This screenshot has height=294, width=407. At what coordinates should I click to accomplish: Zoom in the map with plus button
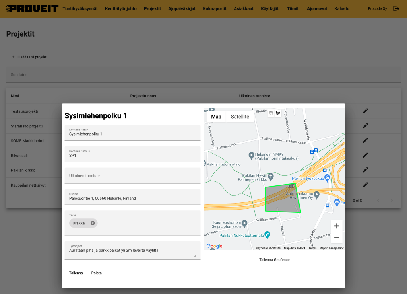[337, 226]
